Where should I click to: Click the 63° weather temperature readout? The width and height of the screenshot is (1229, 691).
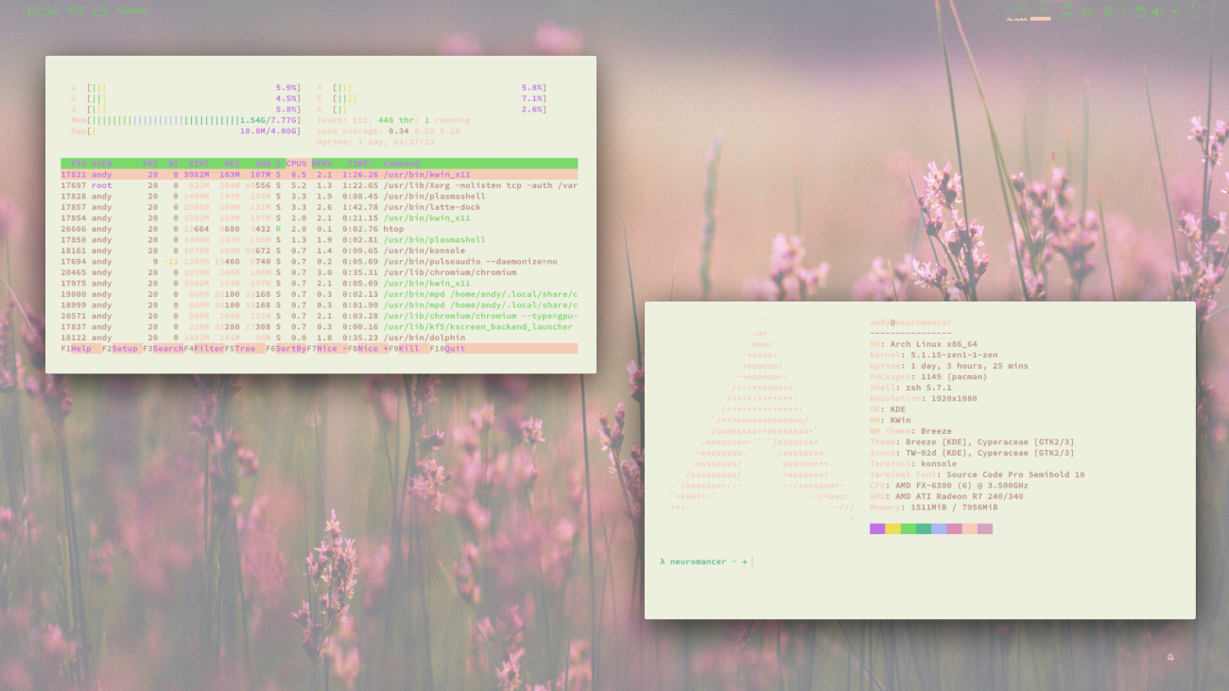pos(78,10)
